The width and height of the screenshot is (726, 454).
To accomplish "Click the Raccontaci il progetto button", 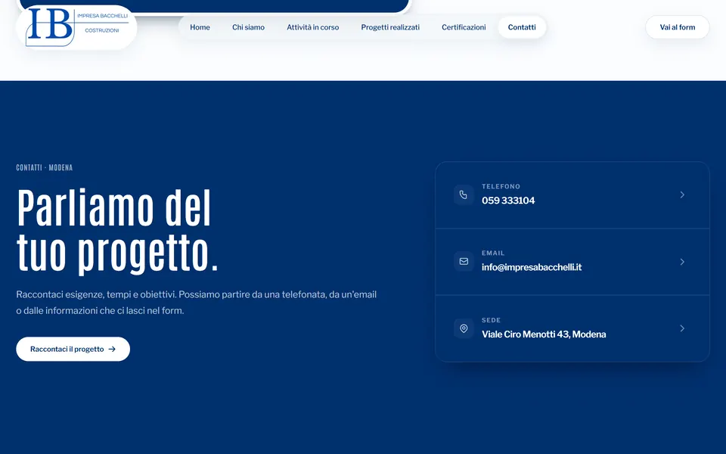I will [73, 350].
